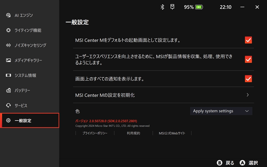The image size is (267, 167).
Task: Select the 戻る label at bottom
Action: (x=230, y=163)
